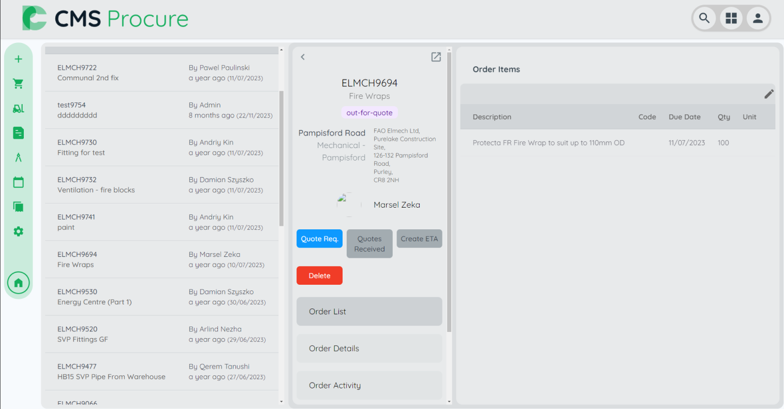784x409 pixels.
Task: Edit Order Items with the pencil icon
Action: (x=769, y=94)
